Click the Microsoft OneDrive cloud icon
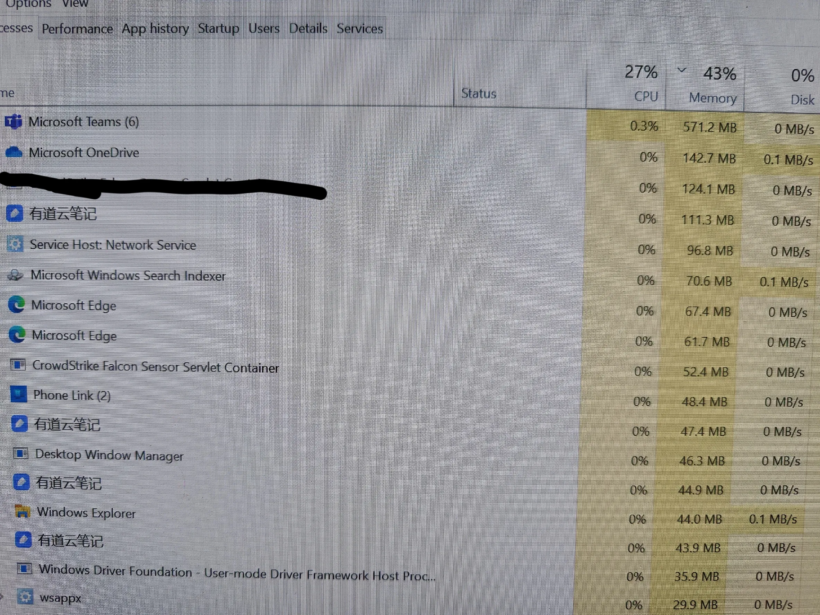Viewport: 820px width, 615px height. pyautogui.click(x=14, y=152)
